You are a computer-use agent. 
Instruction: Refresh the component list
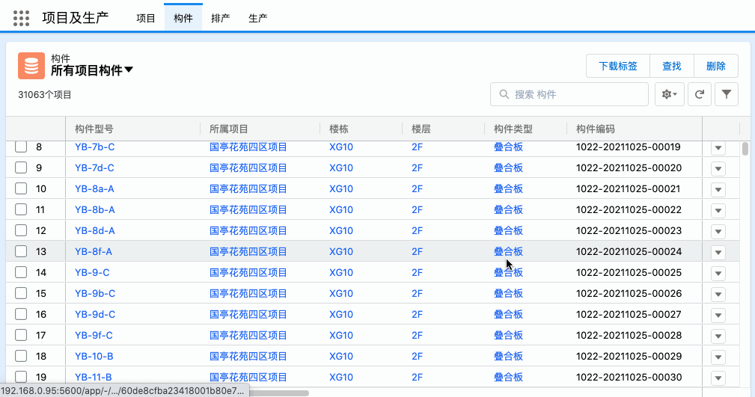pos(700,94)
